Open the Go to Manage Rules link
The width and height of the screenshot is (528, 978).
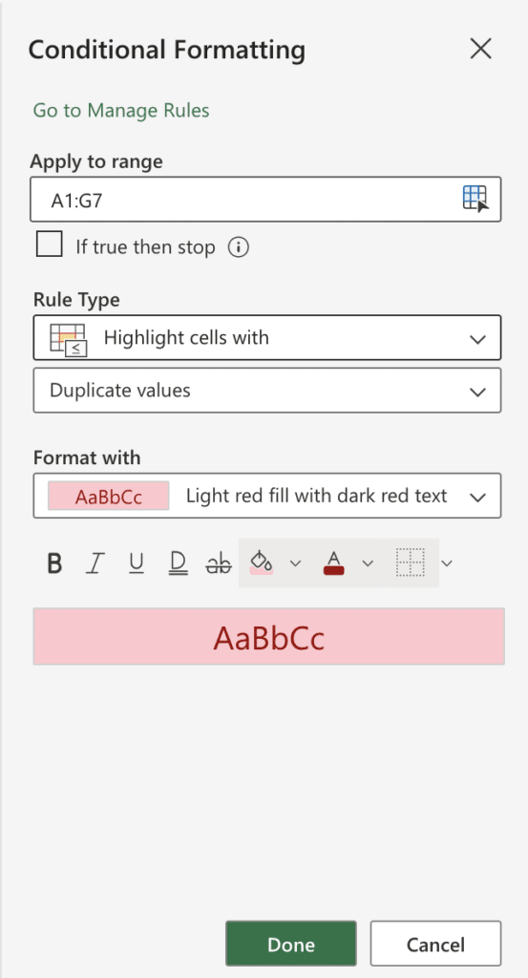(121, 111)
